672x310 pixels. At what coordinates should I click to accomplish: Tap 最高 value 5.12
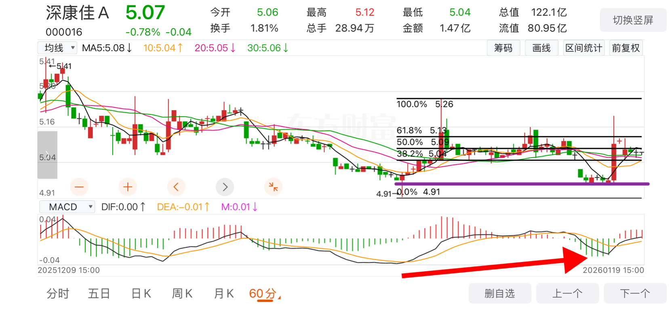[364, 13]
